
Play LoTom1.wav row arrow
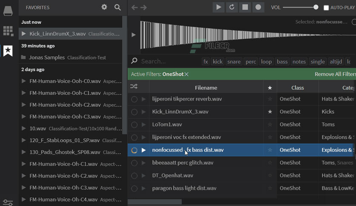coord(144,125)
